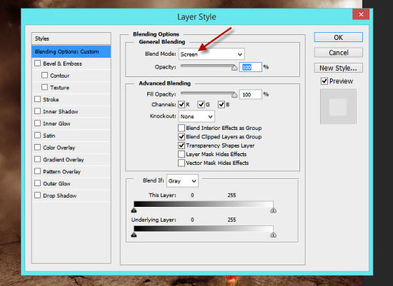Click the style preview thumbnail
393x286 pixels.
tap(338, 106)
